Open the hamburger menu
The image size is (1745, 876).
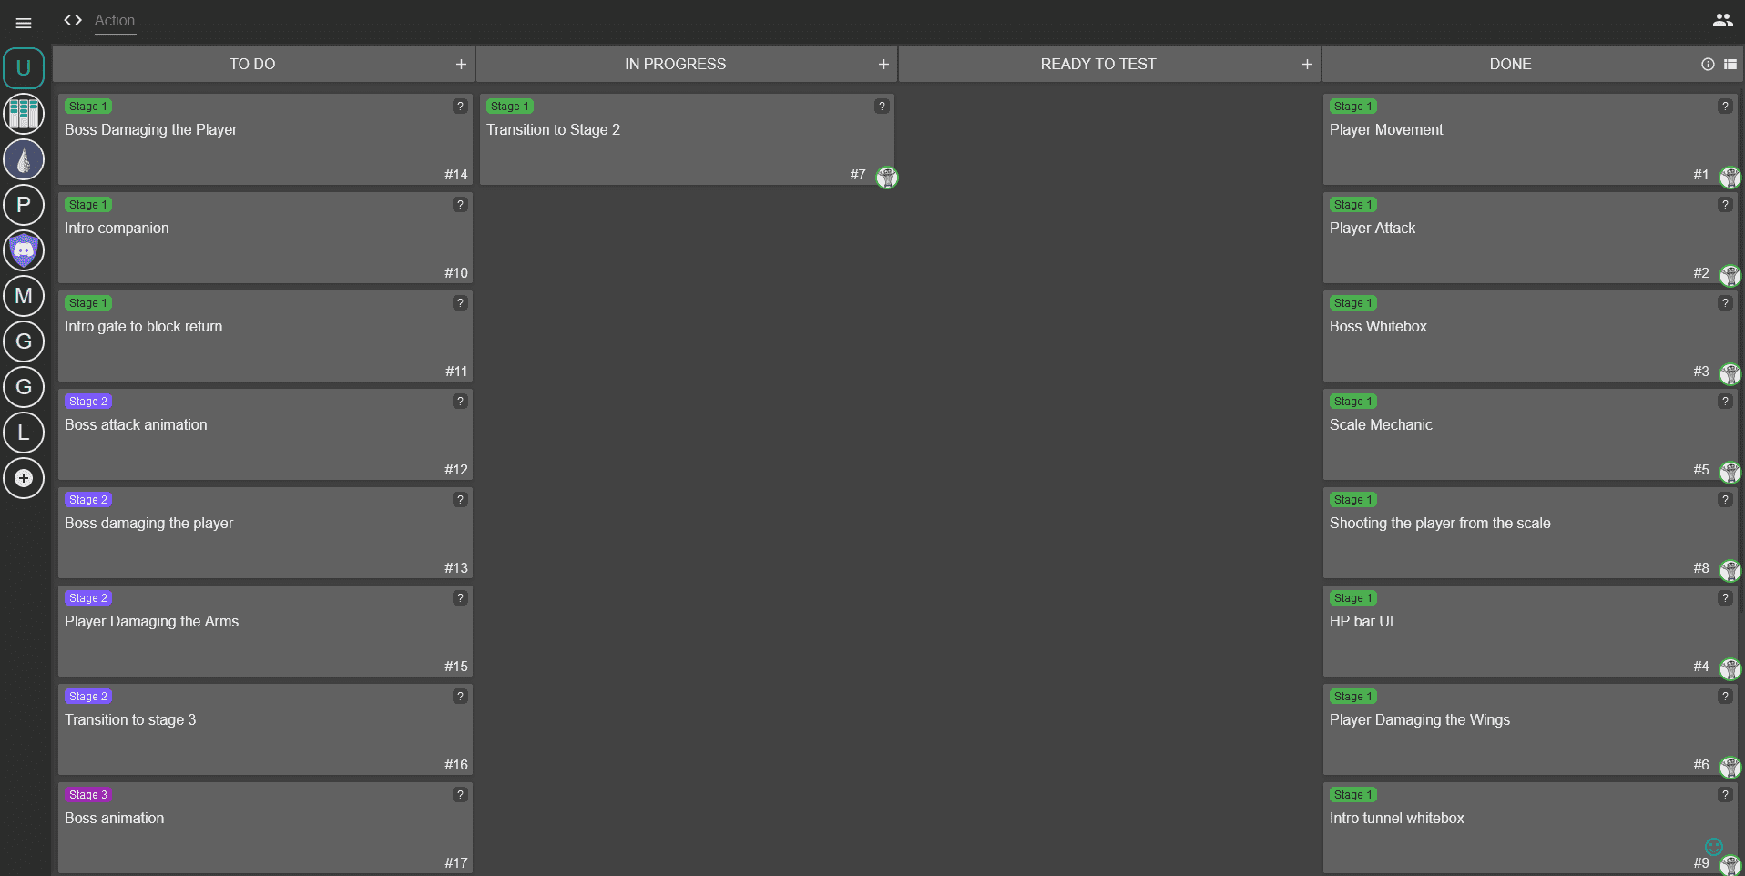24,23
